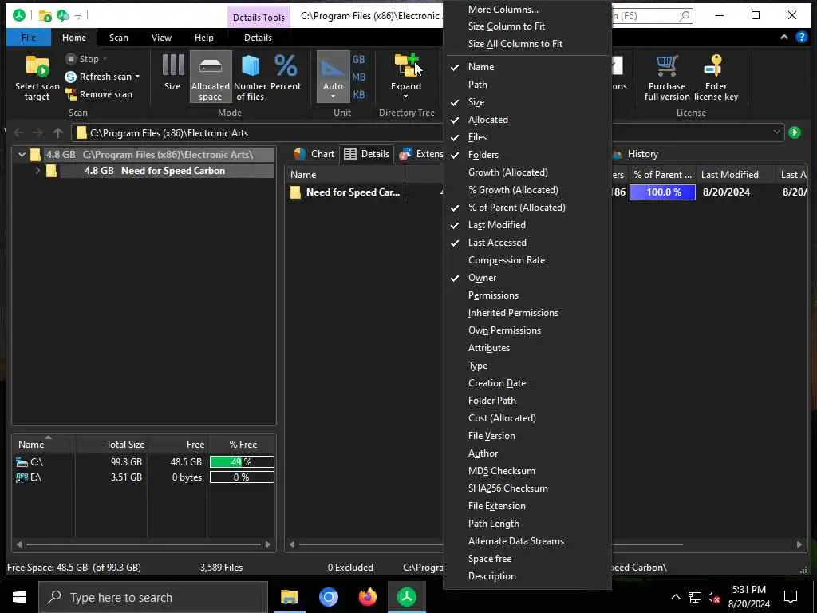
Task: Click the Stop scan button
Action: (x=85, y=59)
